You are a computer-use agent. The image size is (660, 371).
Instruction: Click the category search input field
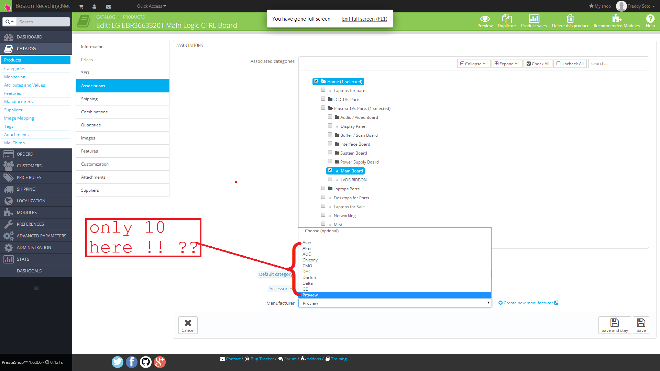(x=617, y=64)
